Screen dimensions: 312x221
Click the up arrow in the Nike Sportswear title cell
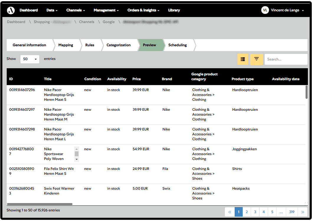[x=77, y=149]
